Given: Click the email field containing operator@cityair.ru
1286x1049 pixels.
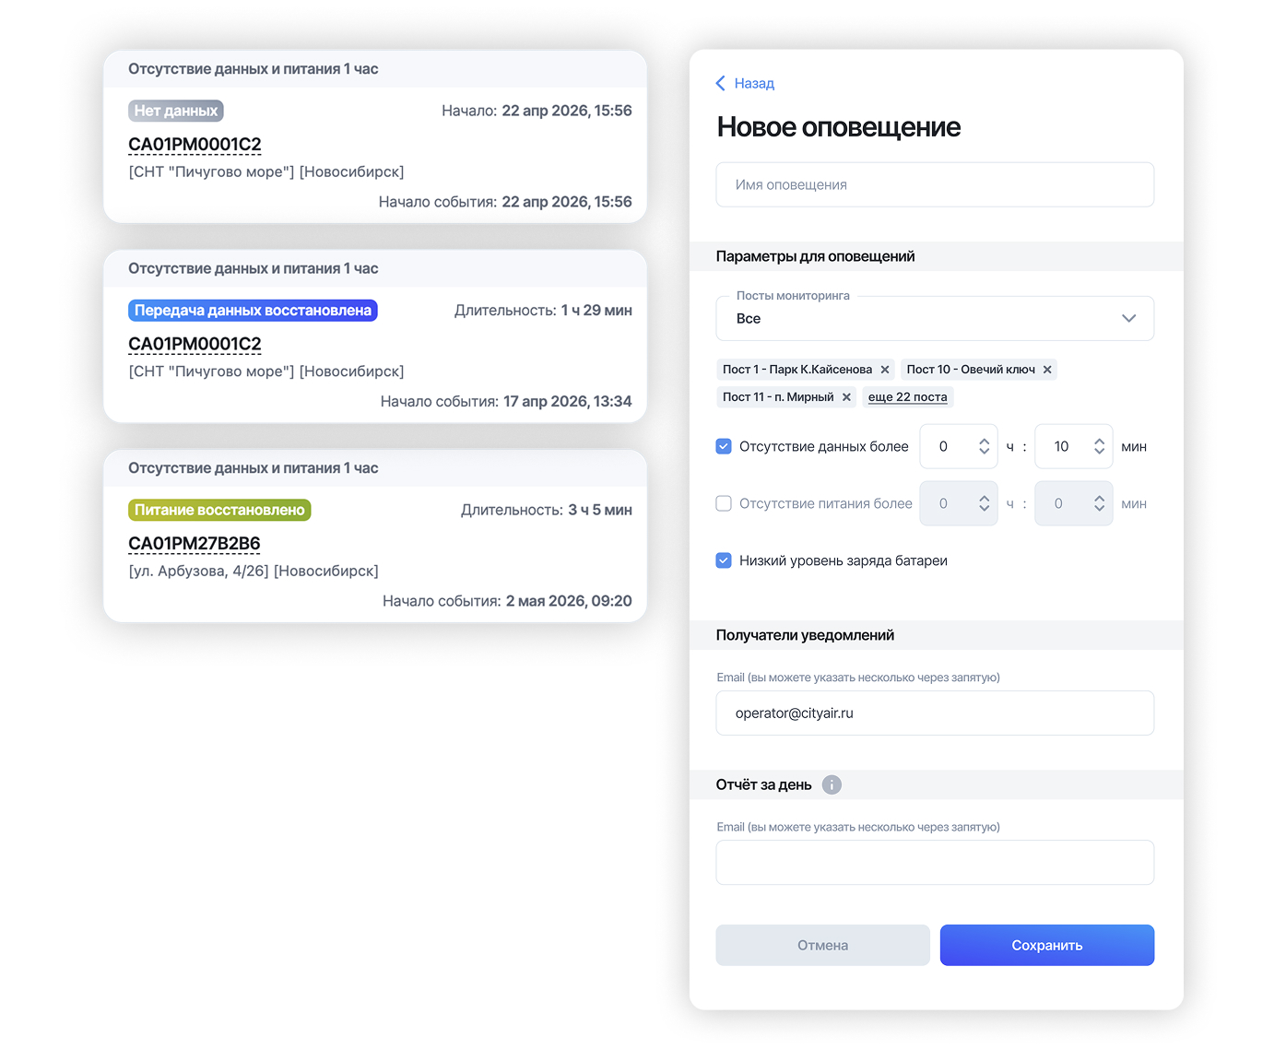Looking at the screenshot, I should (x=935, y=713).
